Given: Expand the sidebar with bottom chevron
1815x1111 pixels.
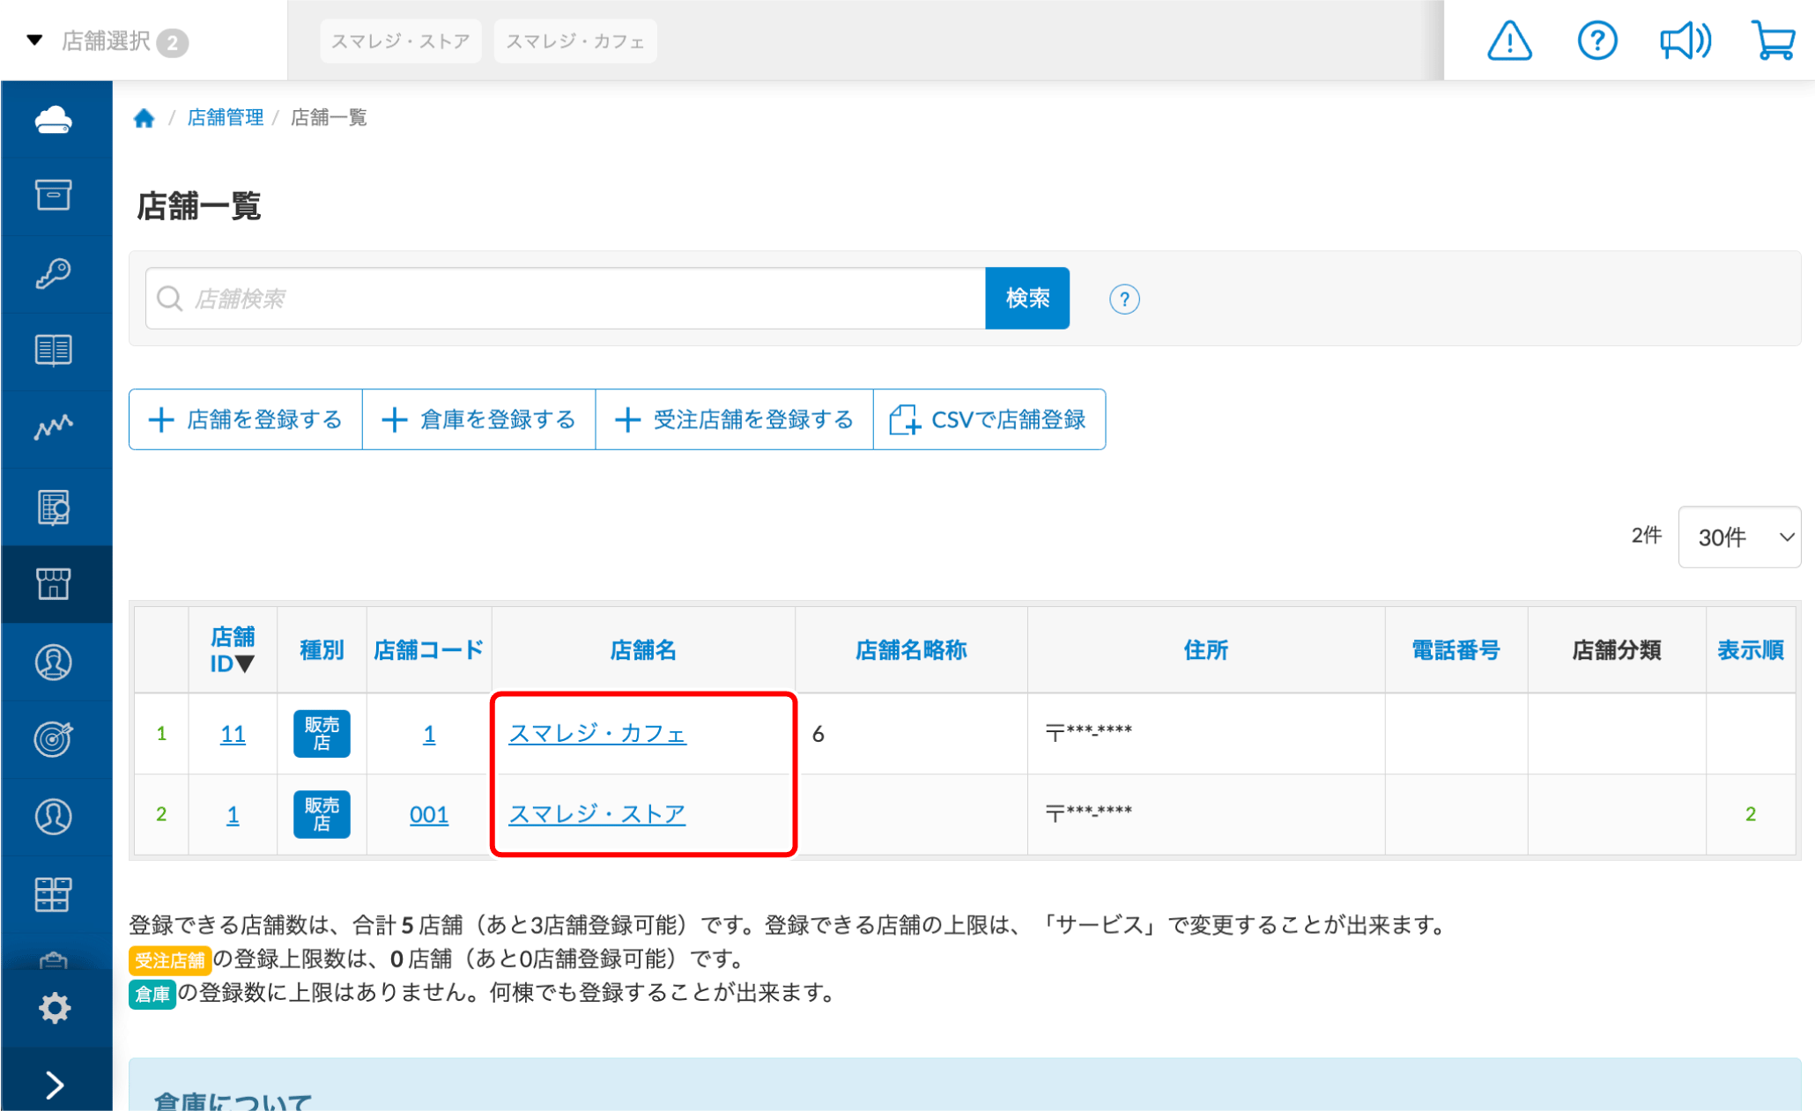Looking at the screenshot, I should pos(54,1085).
